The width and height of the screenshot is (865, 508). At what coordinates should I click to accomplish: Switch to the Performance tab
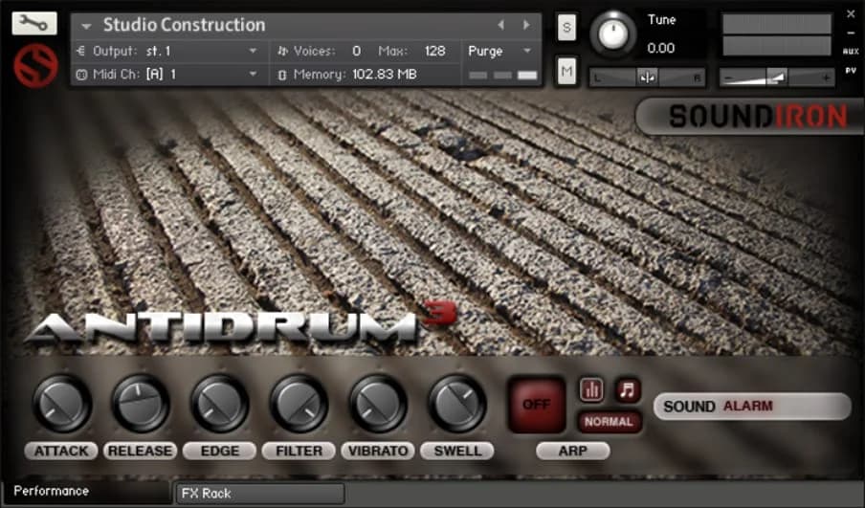pyautogui.click(x=87, y=492)
